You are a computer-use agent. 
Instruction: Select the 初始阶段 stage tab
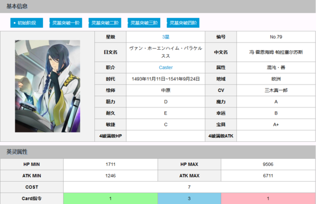(27, 23)
